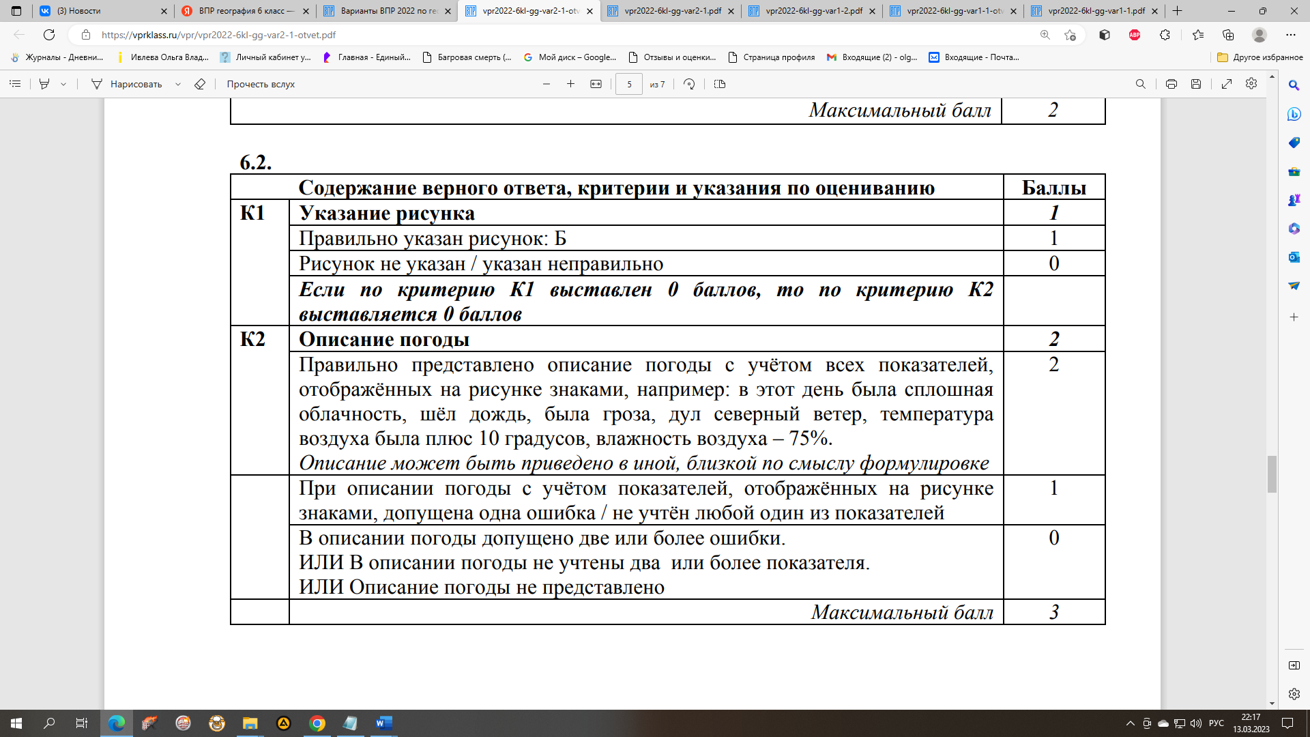Search inside the PDF document
Viewport: 1310px width, 737px height.
click(1141, 84)
